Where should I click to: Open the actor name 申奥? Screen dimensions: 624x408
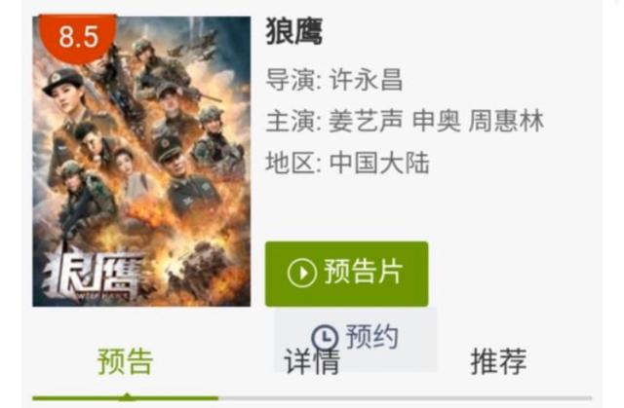436,121
